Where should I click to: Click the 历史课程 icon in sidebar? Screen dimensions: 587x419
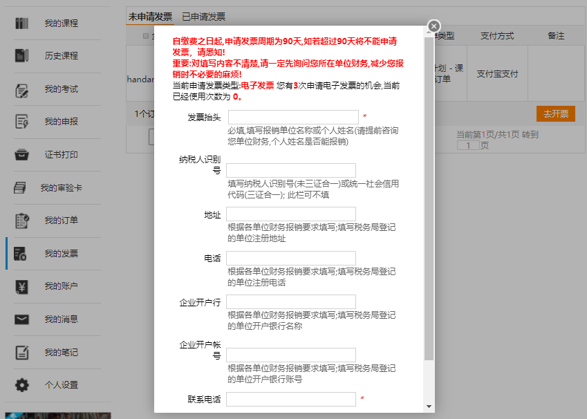click(22, 56)
